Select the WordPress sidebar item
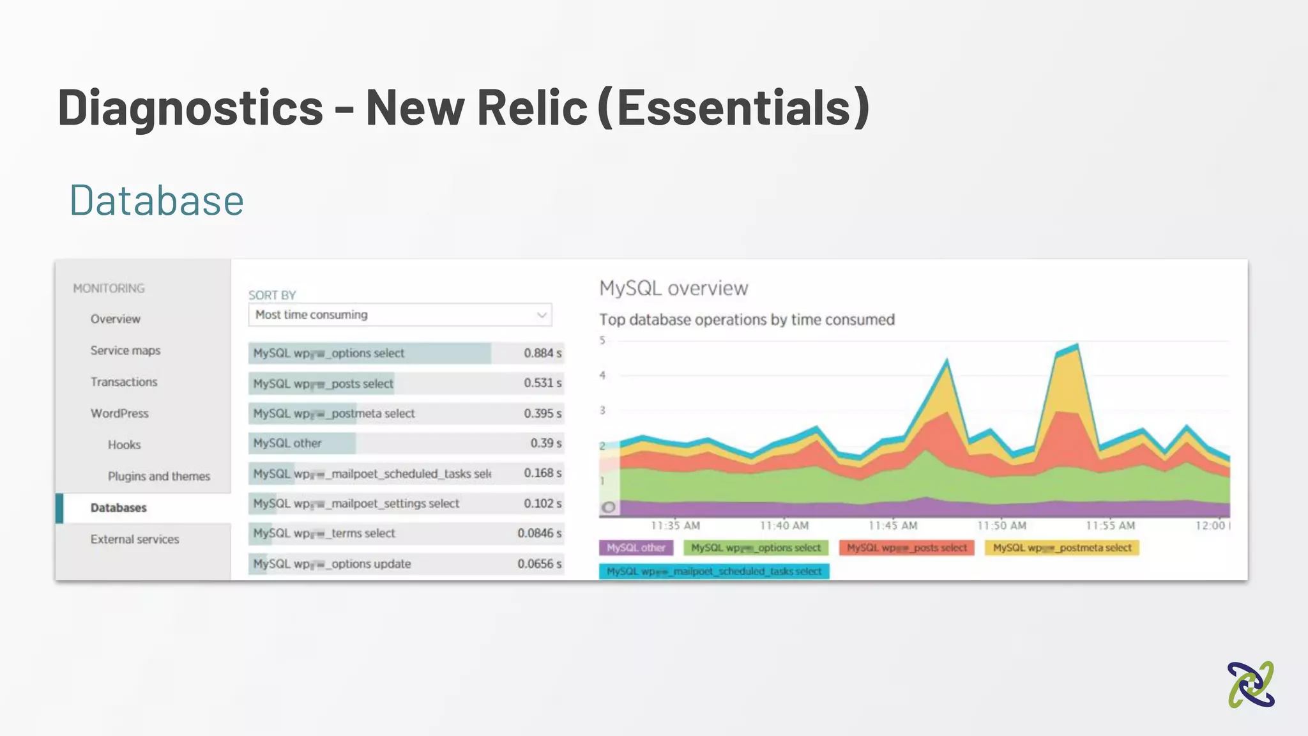This screenshot has width=1308, height=736. pos(119,413)
